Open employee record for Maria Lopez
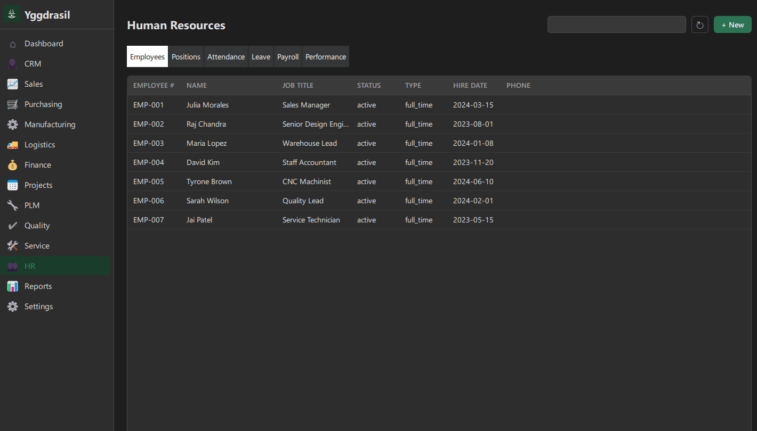The image size is (757, 431). (x=206, y=143)
